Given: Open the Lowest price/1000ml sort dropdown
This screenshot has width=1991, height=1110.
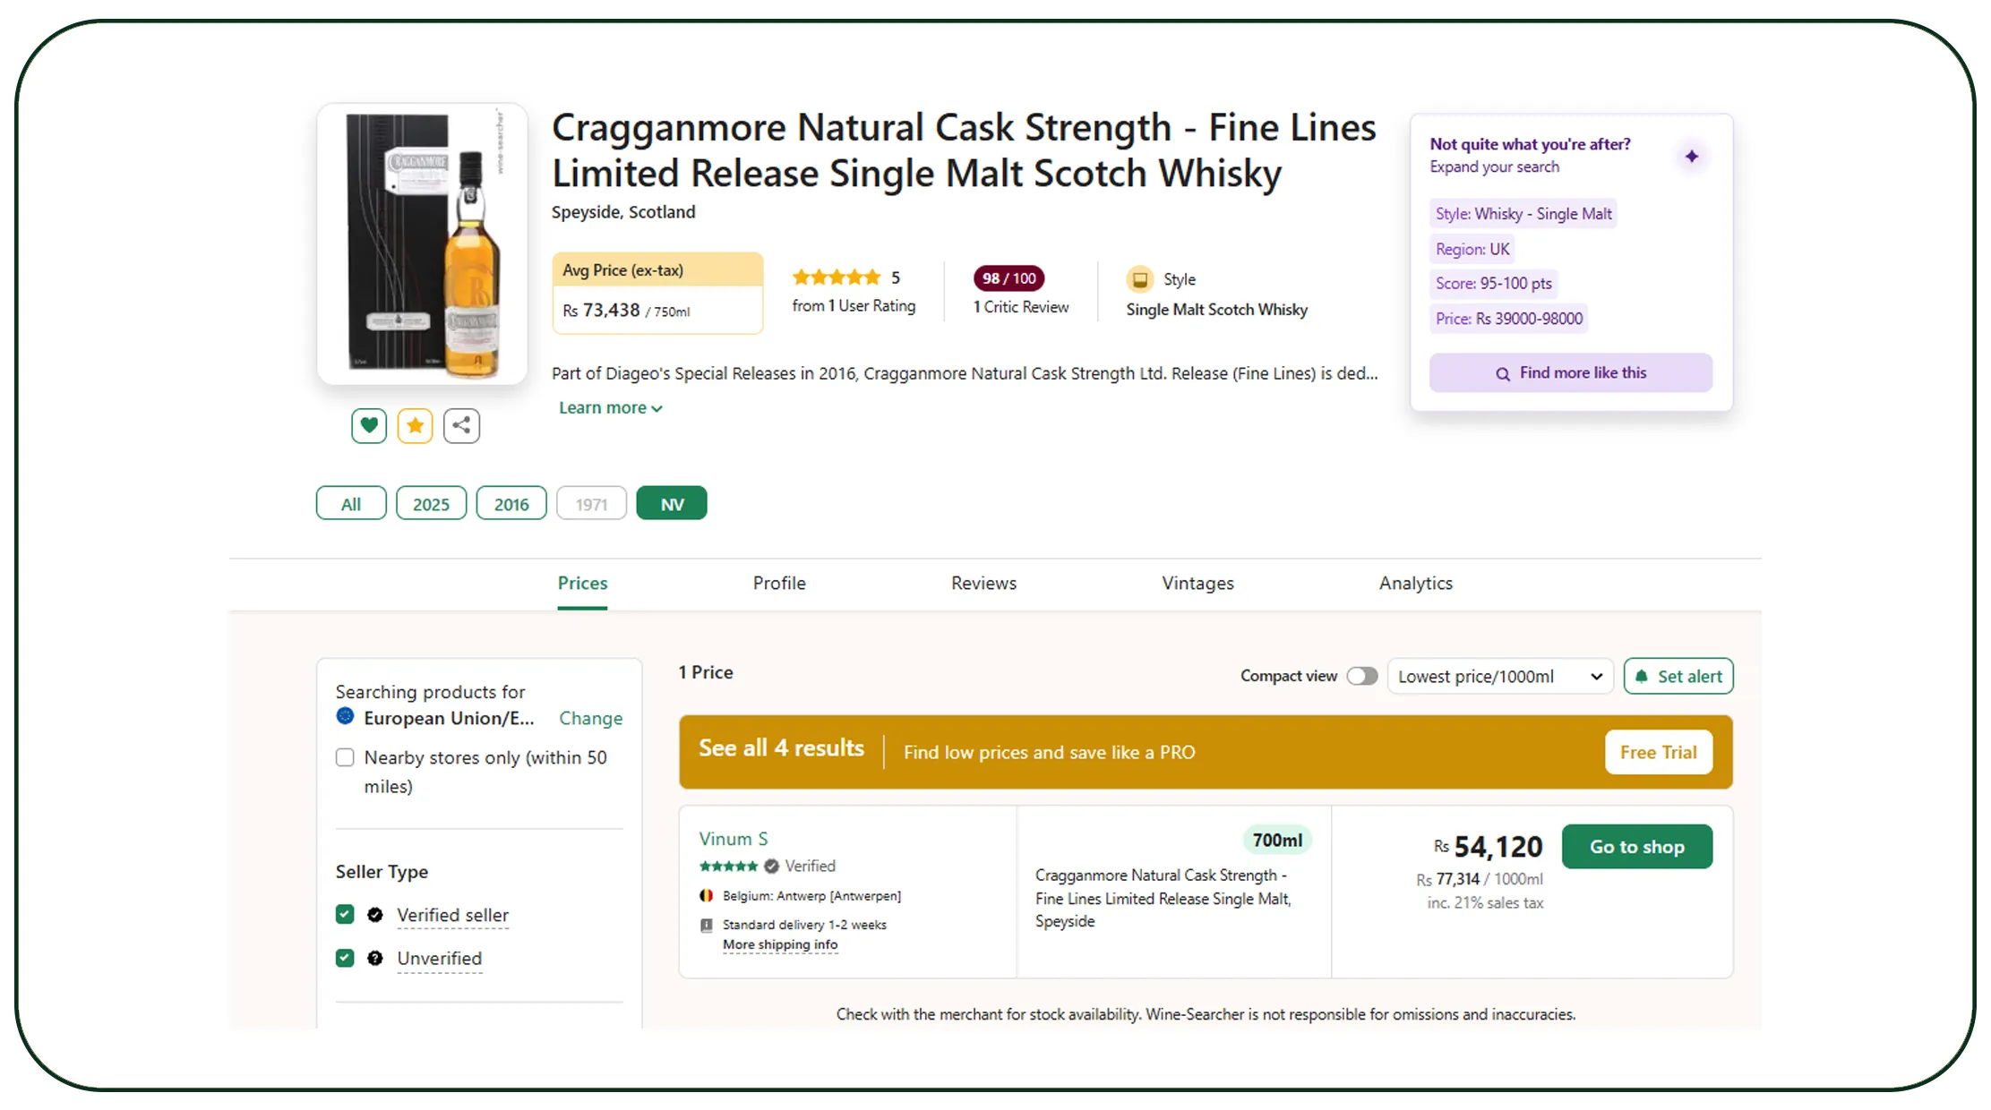Looking at the screenshot, I should pos(1499,676).
